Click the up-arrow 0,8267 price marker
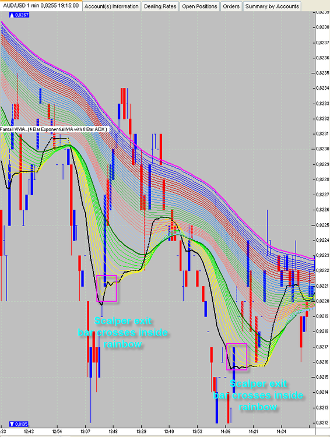This screenshot has height=437, width=330. click(x=19, y=15)
